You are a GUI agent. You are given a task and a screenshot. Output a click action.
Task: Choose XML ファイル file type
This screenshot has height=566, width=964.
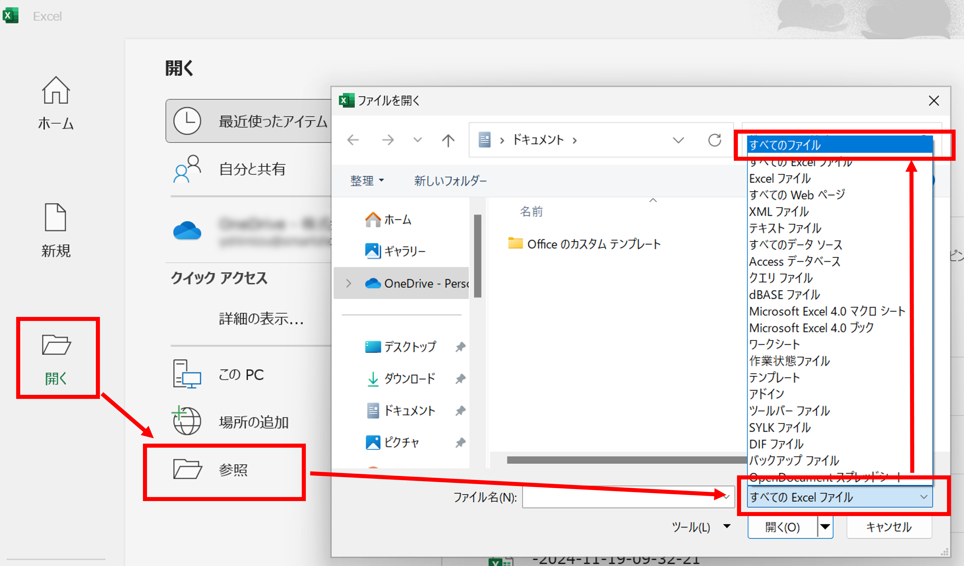click(840, 212)
